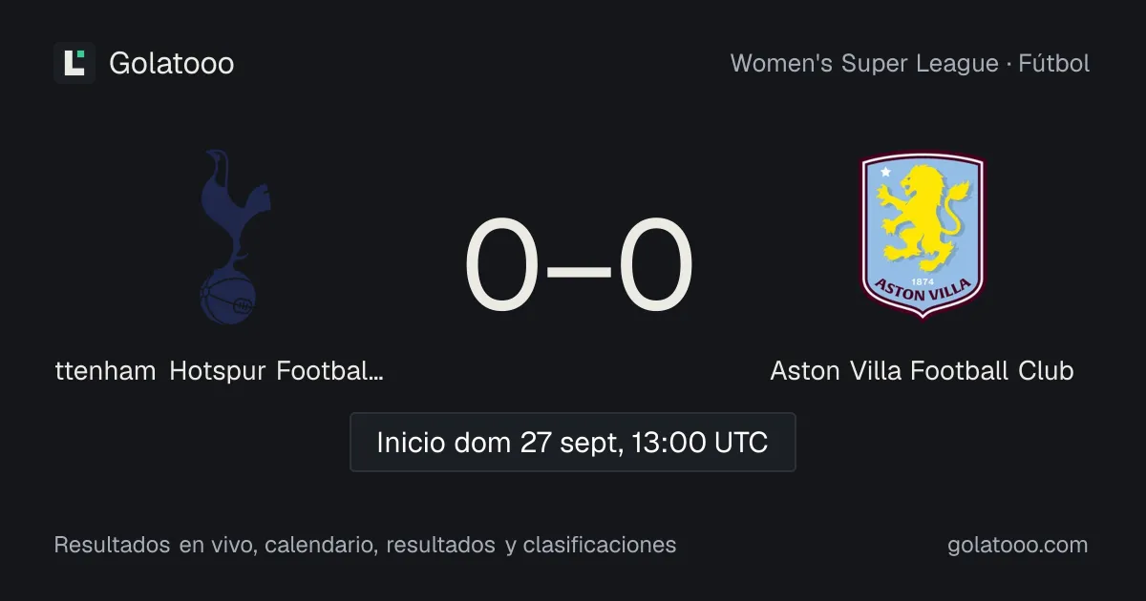This screenshot has height=601, width=1146.
Task: Open the golatooo.com website link
Action: click(1018, 545)
